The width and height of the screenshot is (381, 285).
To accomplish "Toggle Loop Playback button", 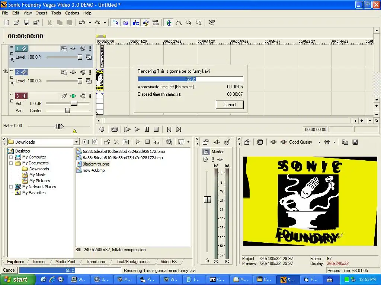I will (115, 130).
